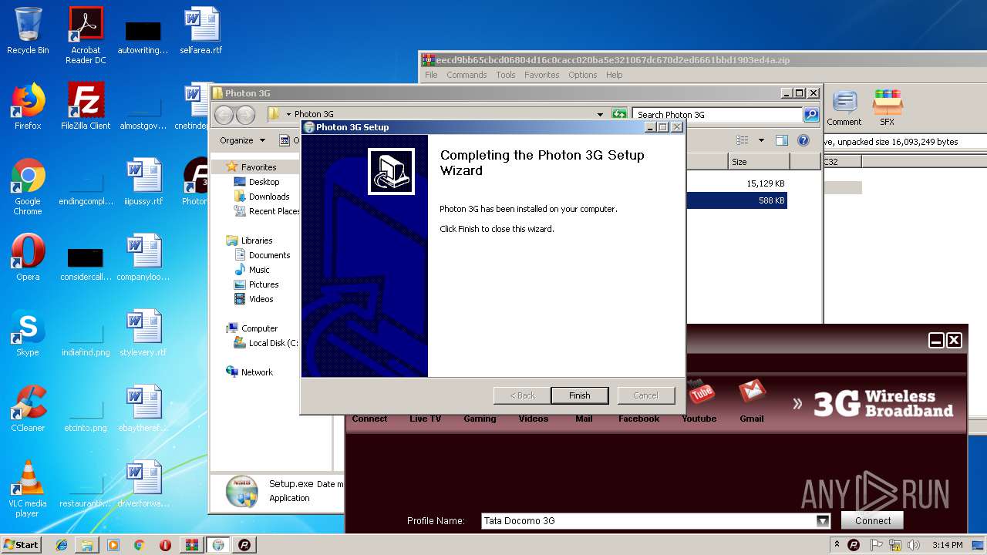
Task: Select Network in navigation pane
Action: [x=257, y=372]
